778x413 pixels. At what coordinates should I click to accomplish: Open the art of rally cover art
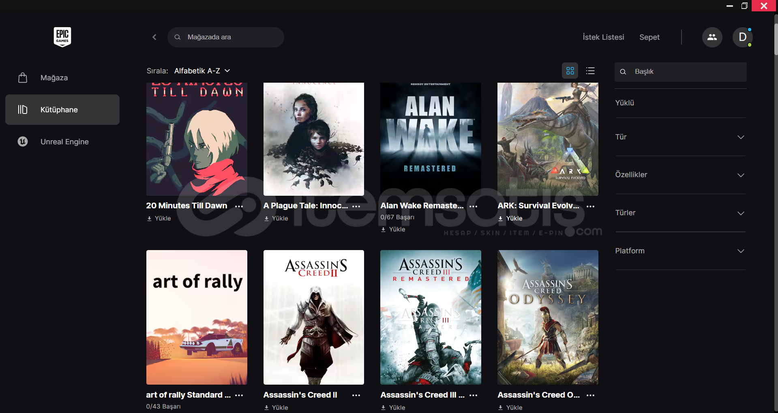click(x=197, y=317)
